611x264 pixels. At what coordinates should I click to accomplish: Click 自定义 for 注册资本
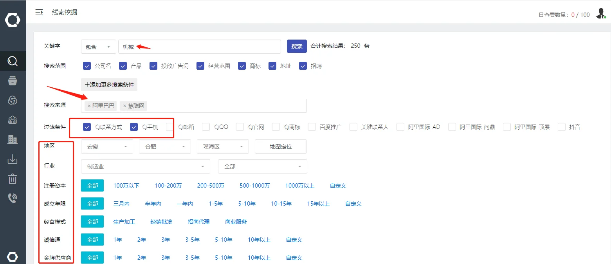(338, 186)
